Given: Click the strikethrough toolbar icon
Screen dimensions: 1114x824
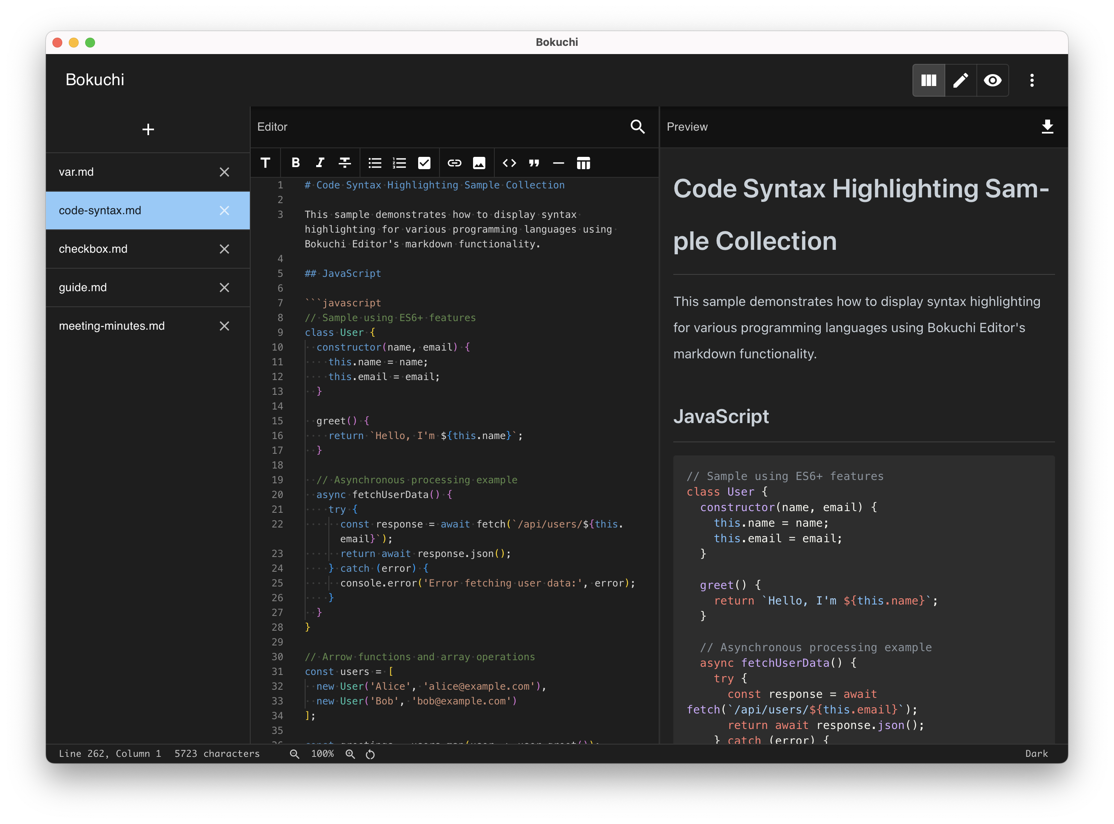Looking at the screenshot, I should 345,163.
